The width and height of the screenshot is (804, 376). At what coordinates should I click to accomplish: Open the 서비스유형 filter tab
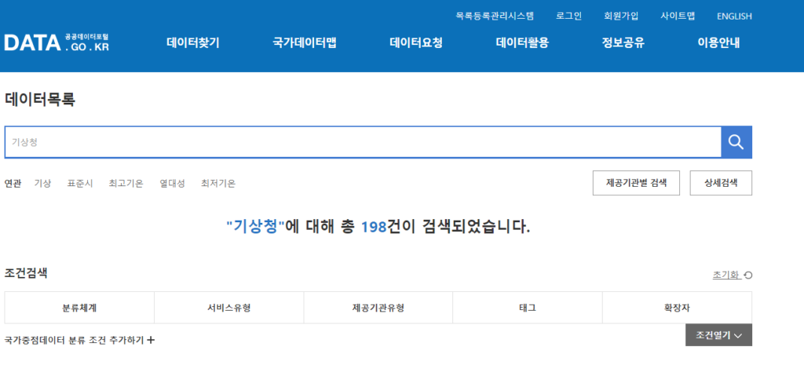[228, 308]
